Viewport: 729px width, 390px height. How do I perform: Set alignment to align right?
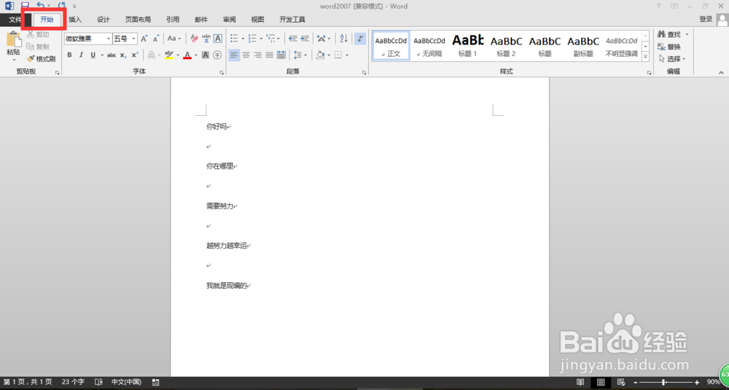pos(257,55)
